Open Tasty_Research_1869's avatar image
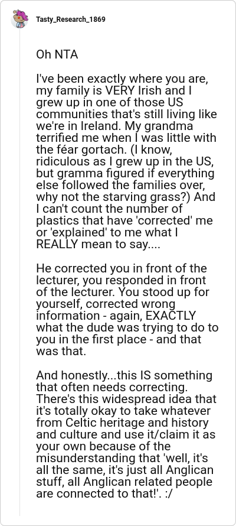This screenshot has width=236, height=526. point(19,19)
